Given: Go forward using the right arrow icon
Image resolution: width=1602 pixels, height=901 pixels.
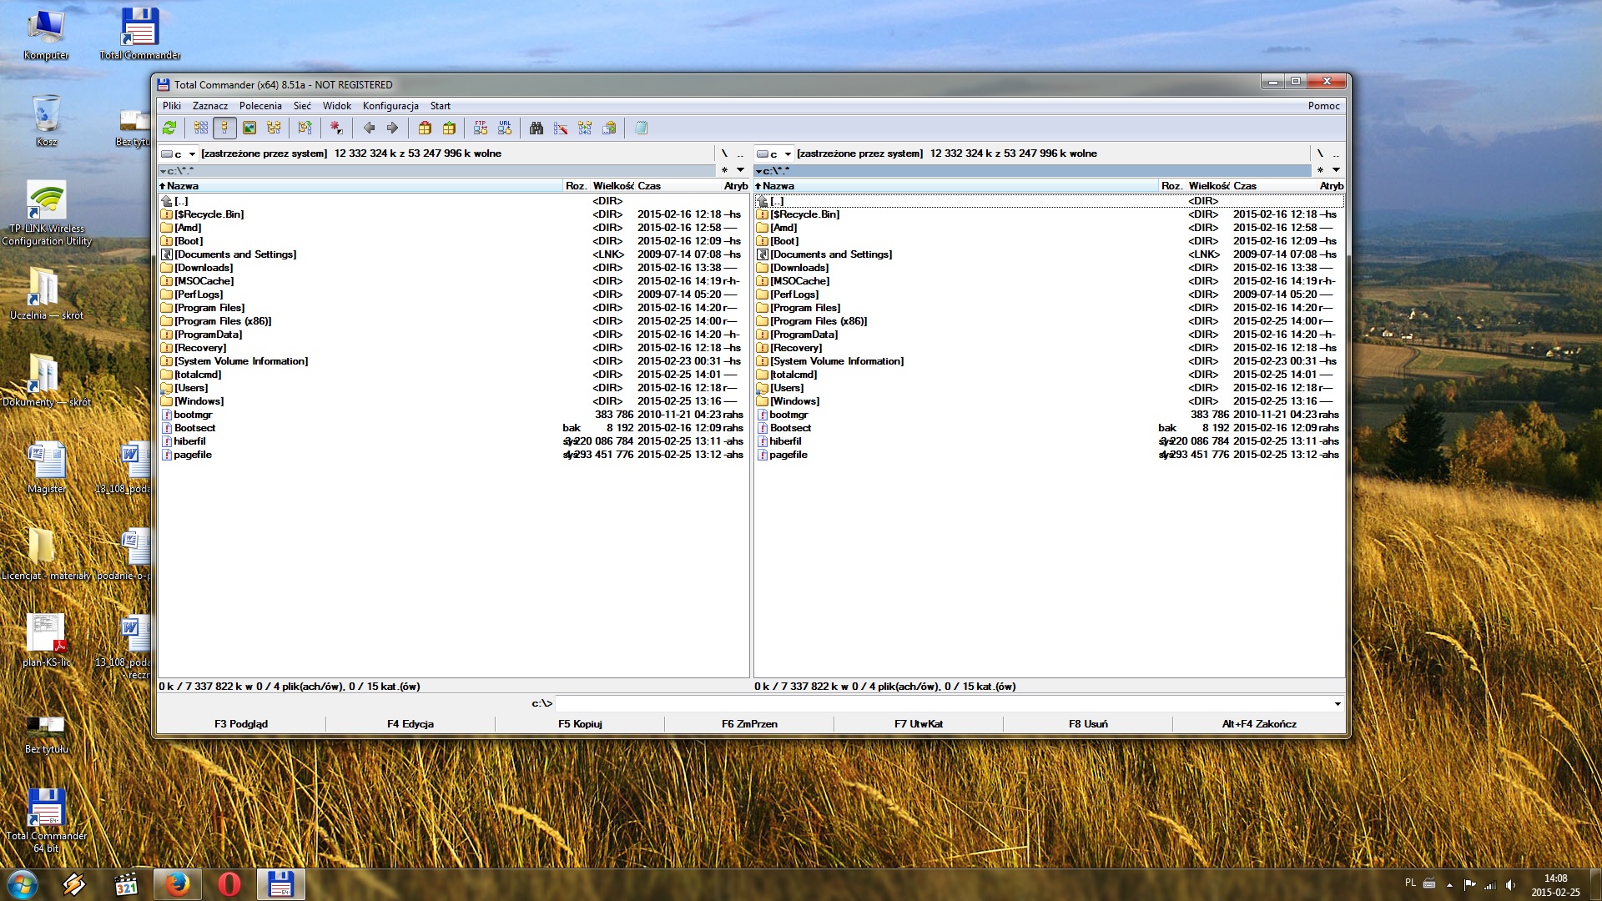Looking at the screenshot, I should tap(392, 128).
